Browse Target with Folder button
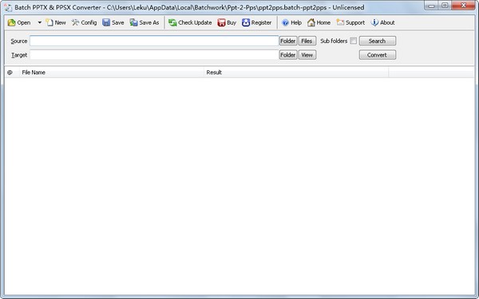479x299 pixels. pos(288,55)
